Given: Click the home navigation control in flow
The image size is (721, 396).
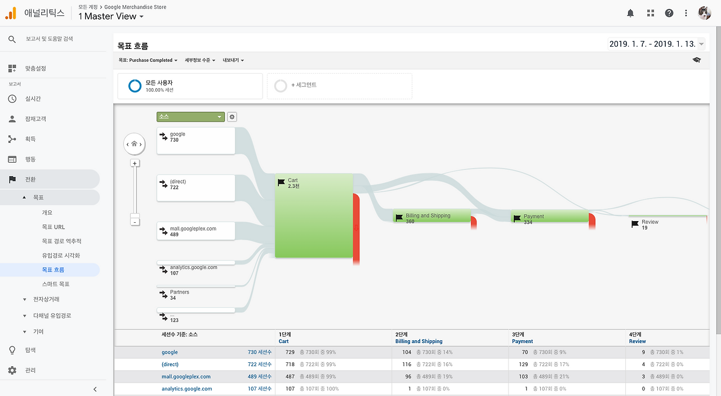Looking at the screenshot, I should (x=134, y=145).
